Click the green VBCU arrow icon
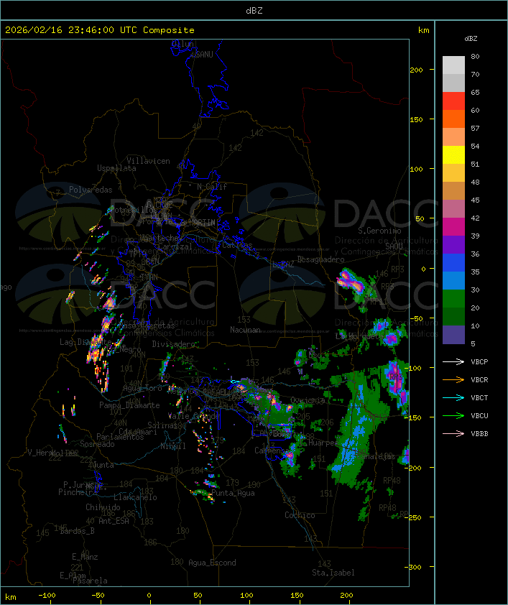This screenshot has height=605, width=508. pos(453,415)
